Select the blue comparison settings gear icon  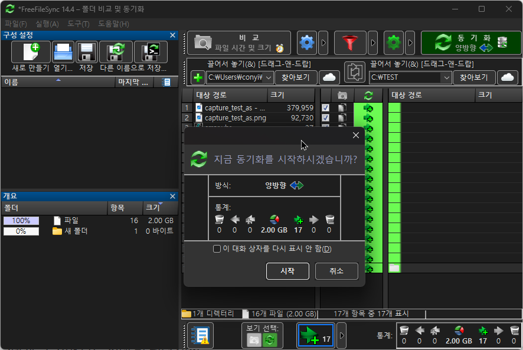[306, 42]
